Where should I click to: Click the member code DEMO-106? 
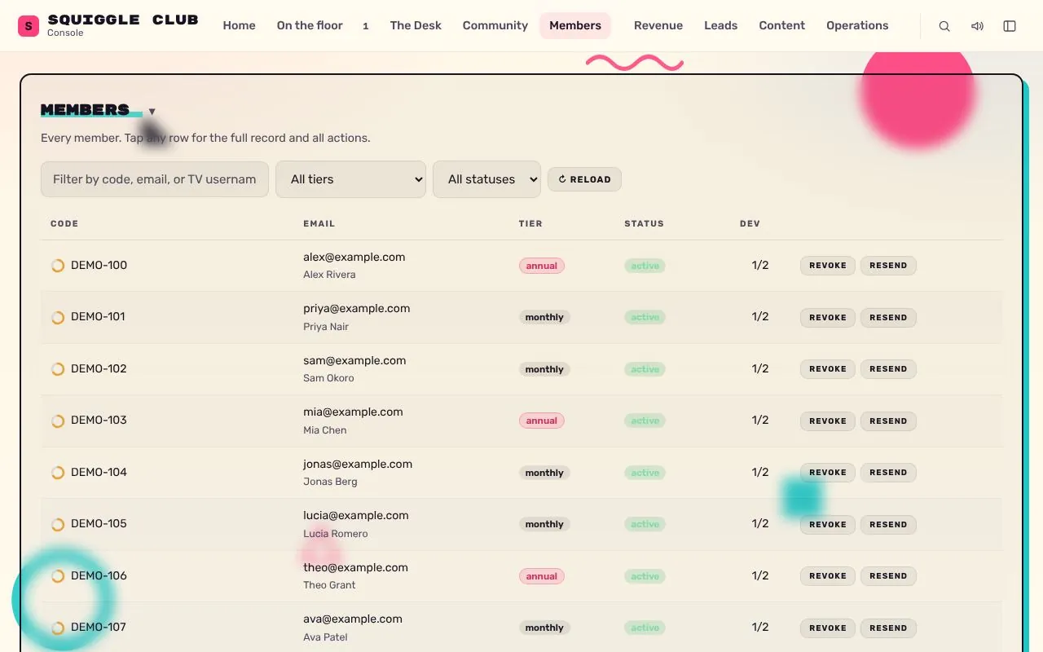[x=99, y=575]
